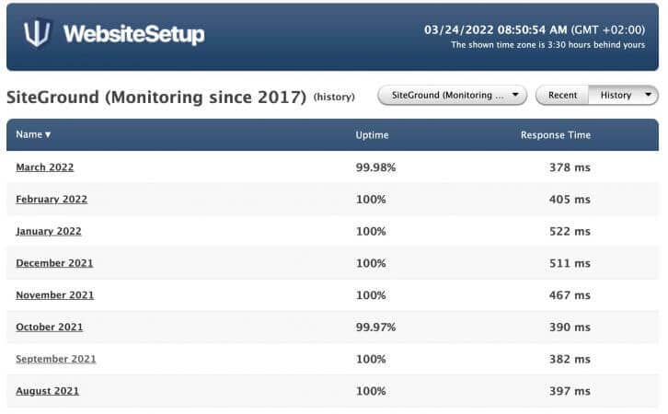This screenshot has height=414, width=668.
Task: View August 2021 details
Action: coord(47,391)
